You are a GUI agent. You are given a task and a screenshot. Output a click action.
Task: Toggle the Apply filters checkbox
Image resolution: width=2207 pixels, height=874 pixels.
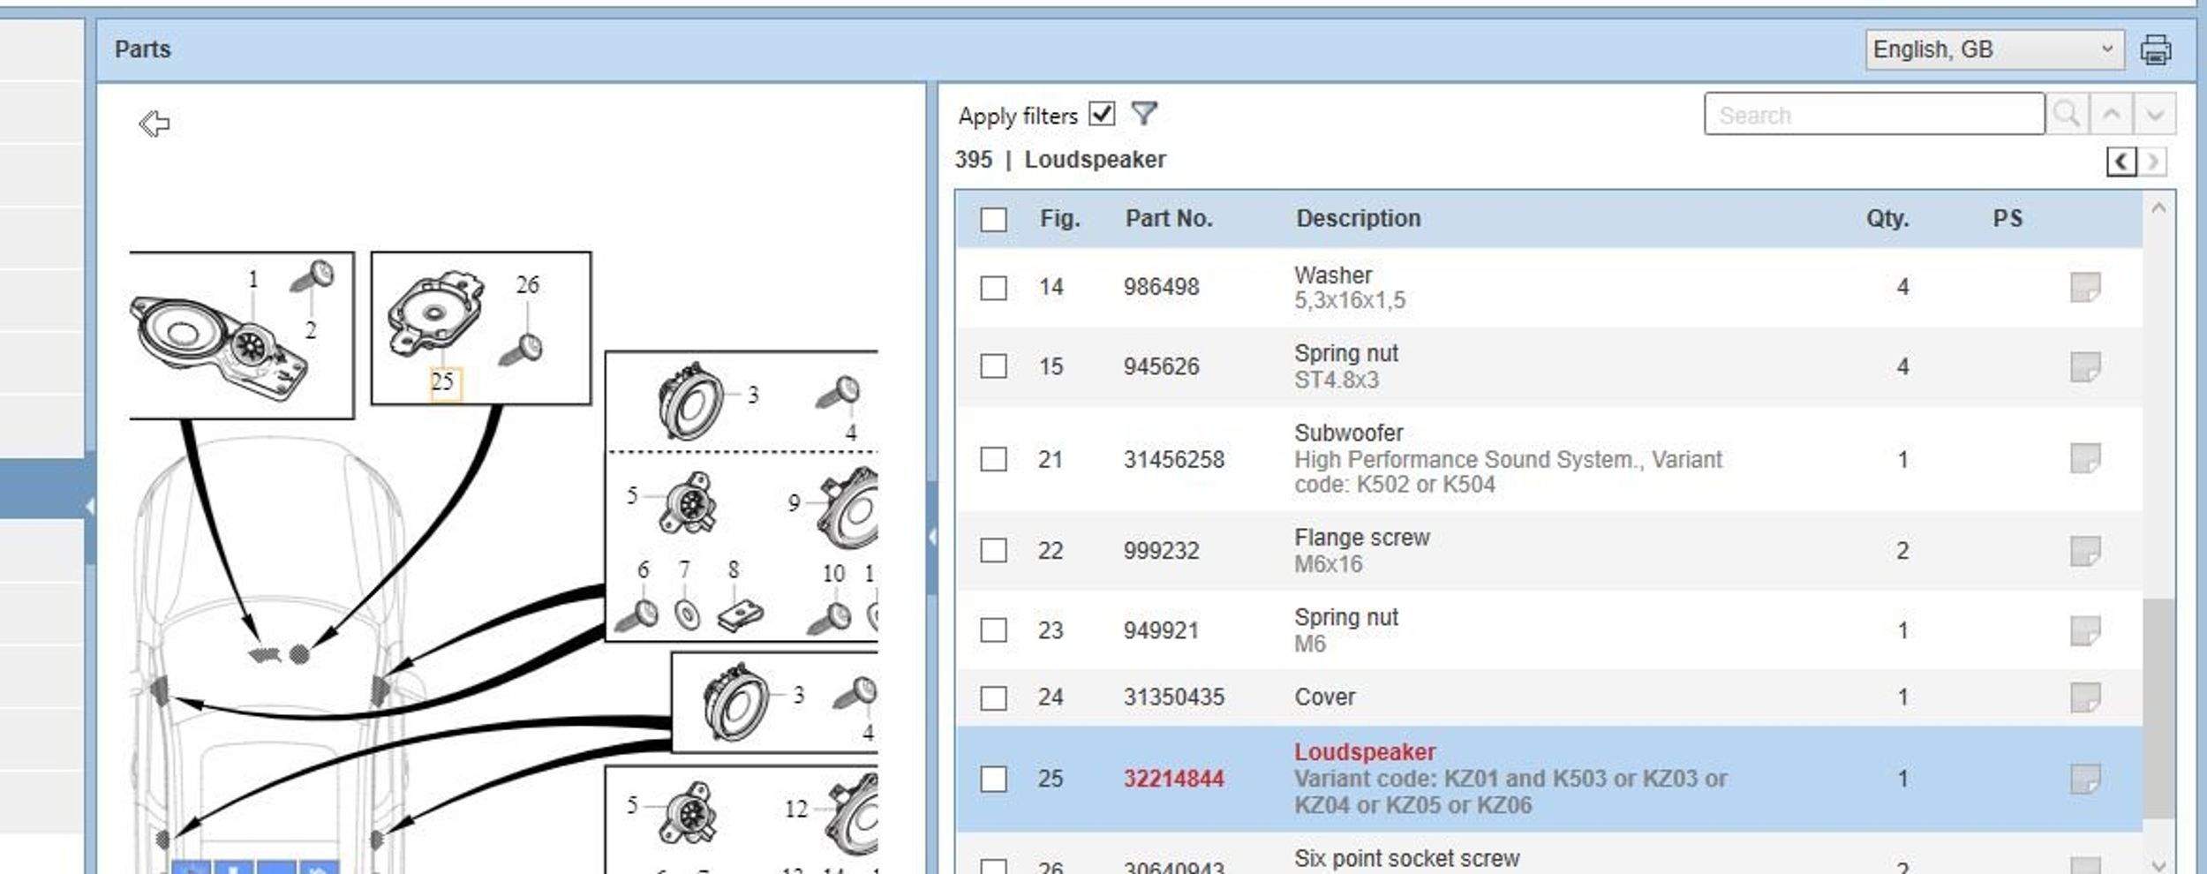(x=1102, y=114)
